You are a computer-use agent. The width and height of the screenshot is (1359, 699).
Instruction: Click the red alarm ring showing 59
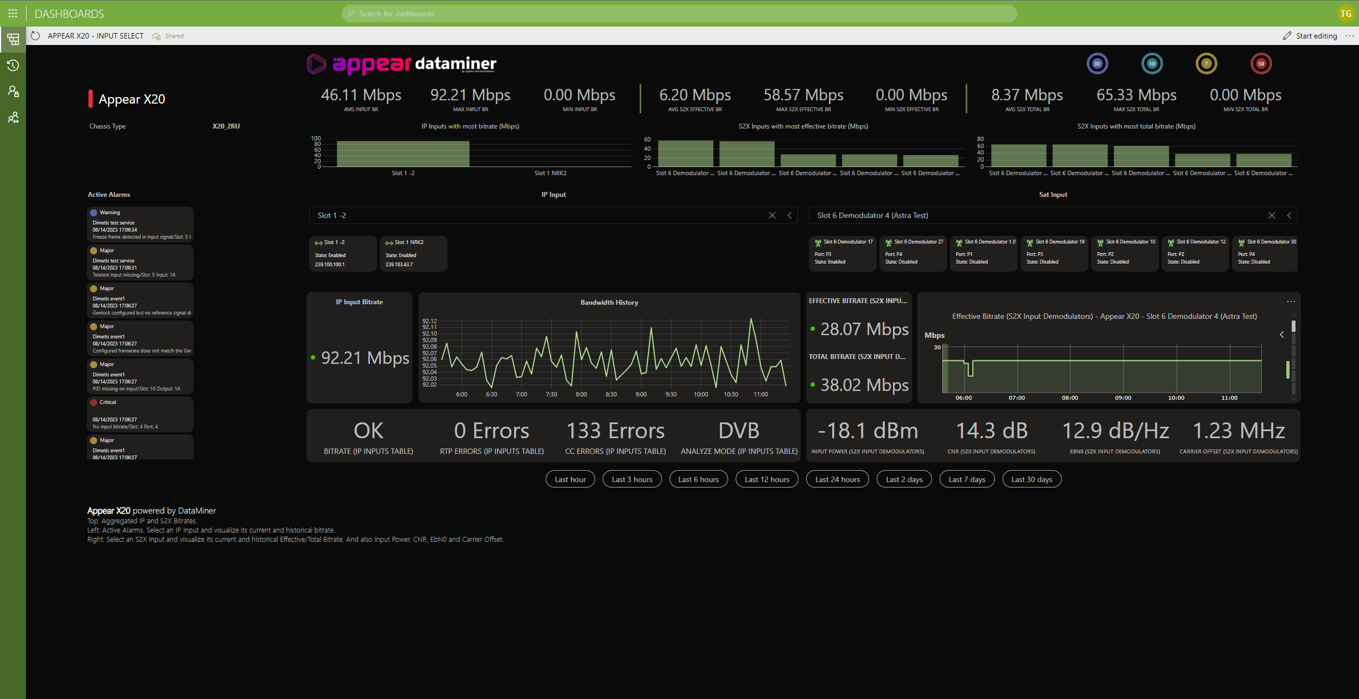pos(1261,63)
